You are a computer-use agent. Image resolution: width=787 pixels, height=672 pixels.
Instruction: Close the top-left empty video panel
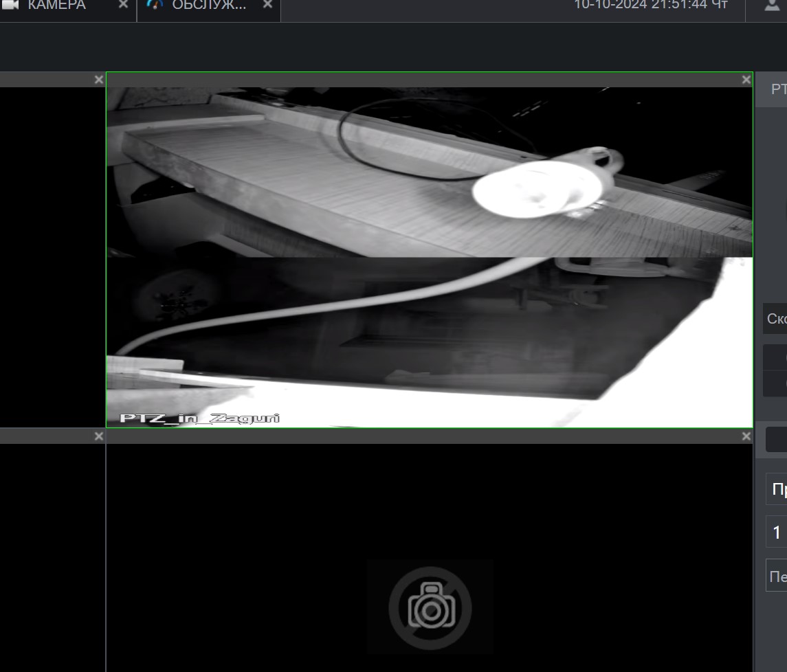(x=98, y=80)
